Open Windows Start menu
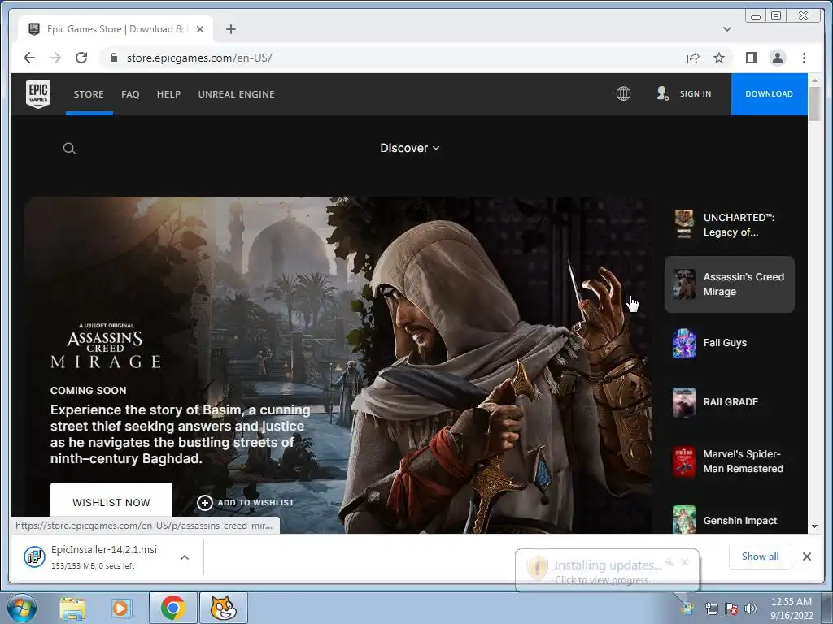833x624 pixels. coord(21,608)
